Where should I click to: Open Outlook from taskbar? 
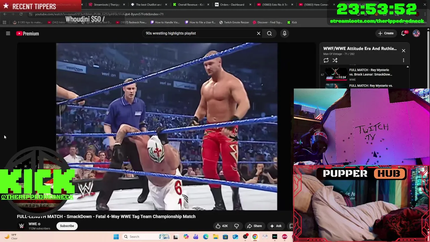pos(235,237)
